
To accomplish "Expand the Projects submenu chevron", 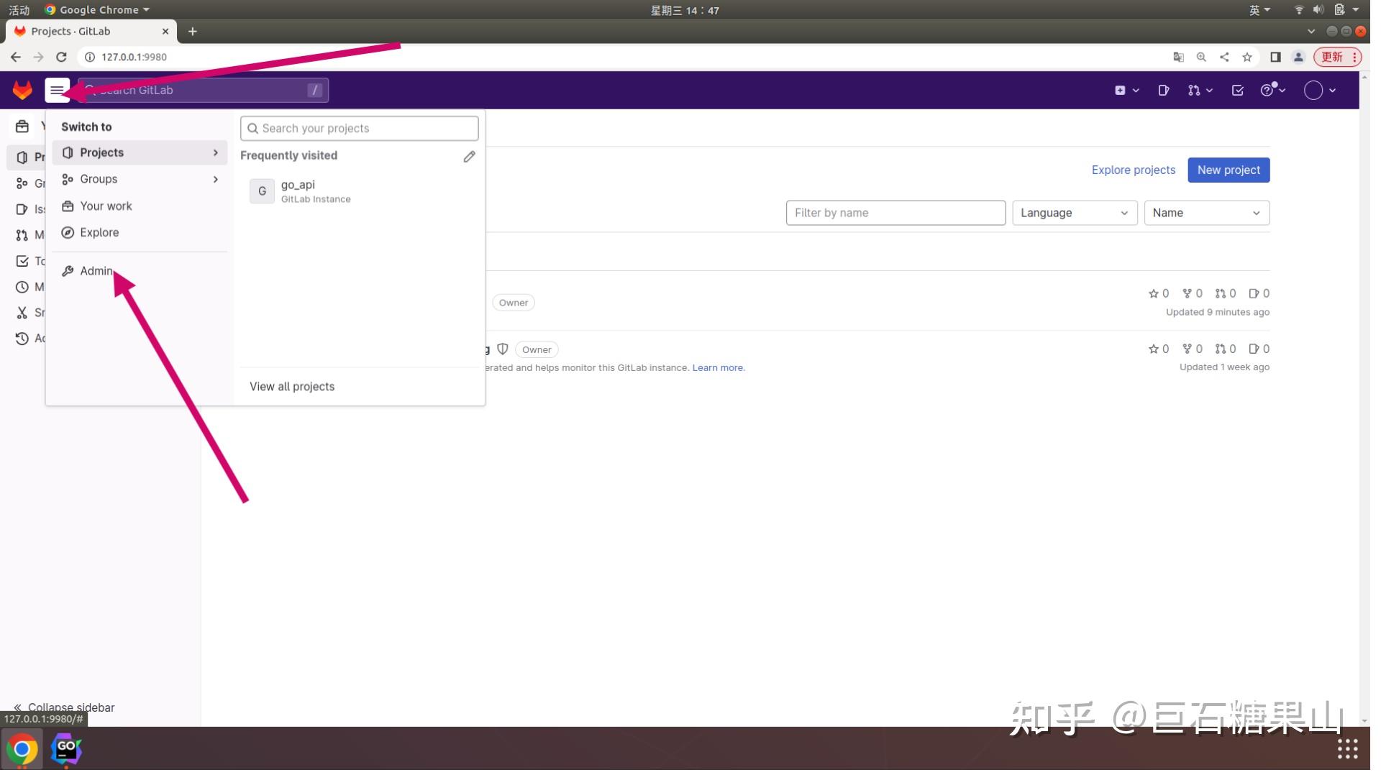I will (x=214, y=152).
